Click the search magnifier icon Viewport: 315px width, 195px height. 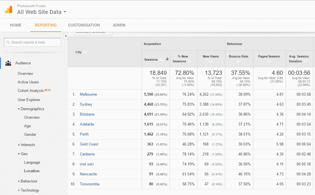(8, 42)
